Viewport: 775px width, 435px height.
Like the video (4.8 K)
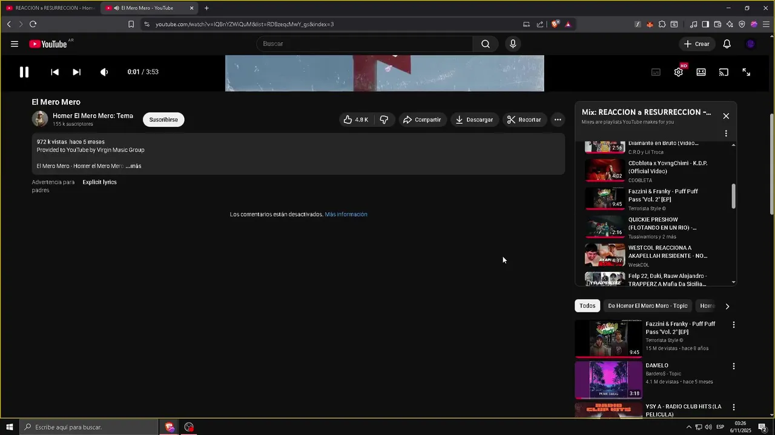pyautogui.click(x=356, y=120)
